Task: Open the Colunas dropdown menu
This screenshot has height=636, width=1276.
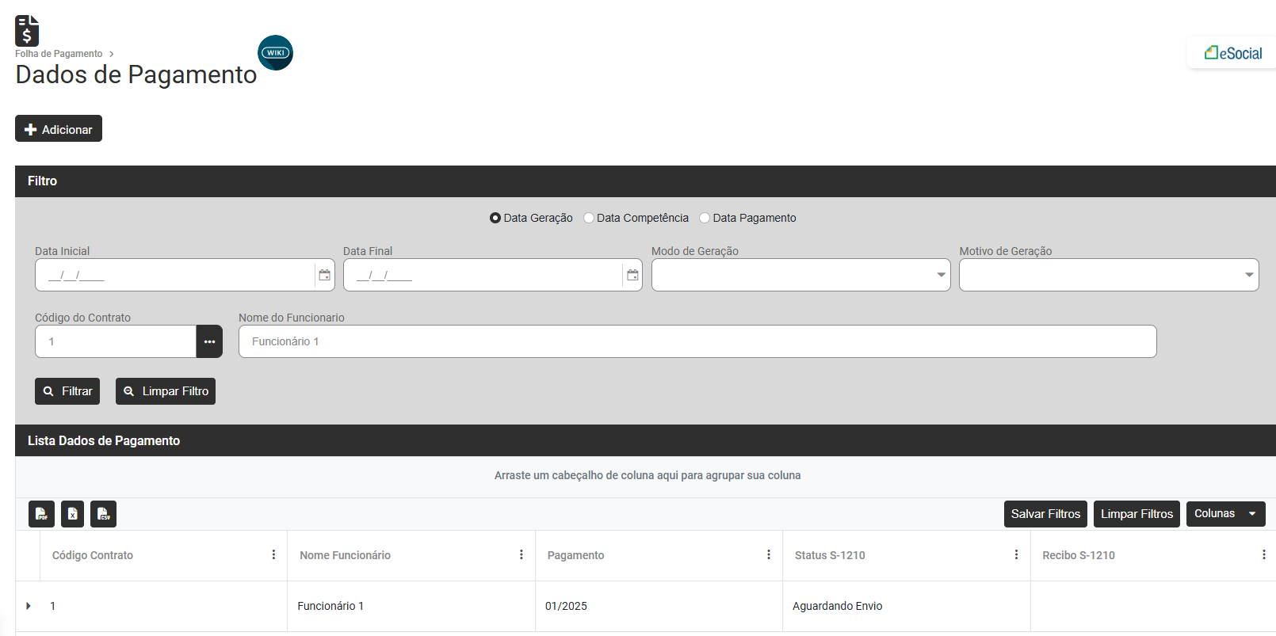Action: coord(1225,514)
